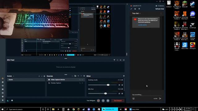Select Display Capture source
198x111 pixels.
pos(66,83)
